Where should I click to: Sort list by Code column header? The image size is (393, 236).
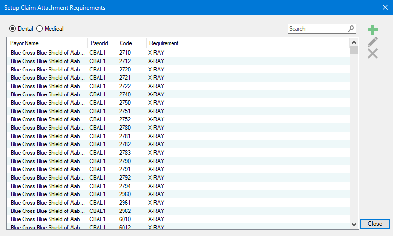pos(131,43)
